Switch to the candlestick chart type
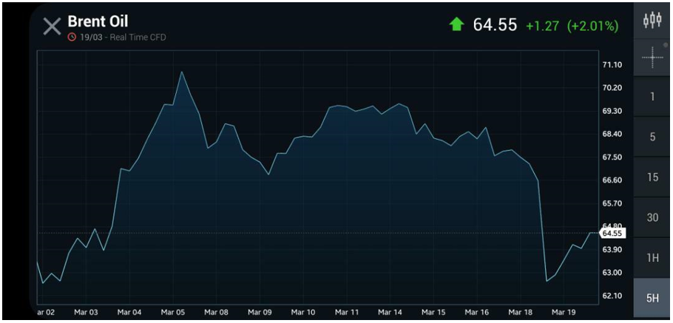 652,21
